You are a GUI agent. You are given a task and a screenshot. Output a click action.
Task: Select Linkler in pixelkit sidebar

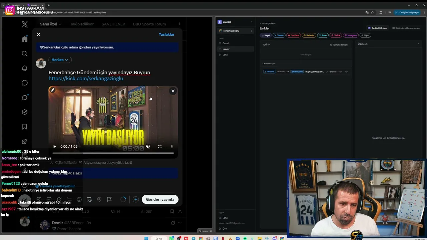(236, 49)
